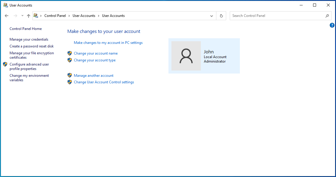Open Control Panel Home in sidebar

pos(26,29)
